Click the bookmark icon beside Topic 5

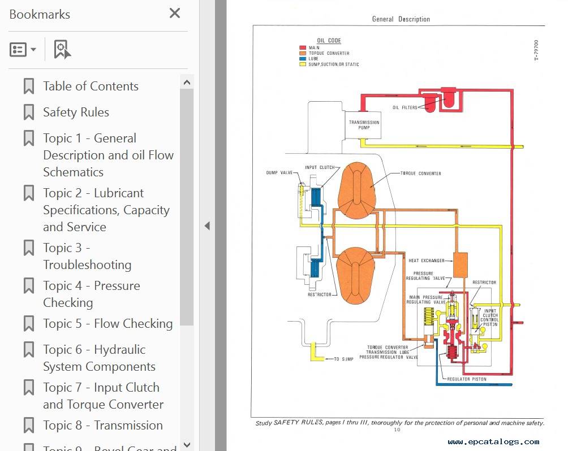click(x=29, y=324)
